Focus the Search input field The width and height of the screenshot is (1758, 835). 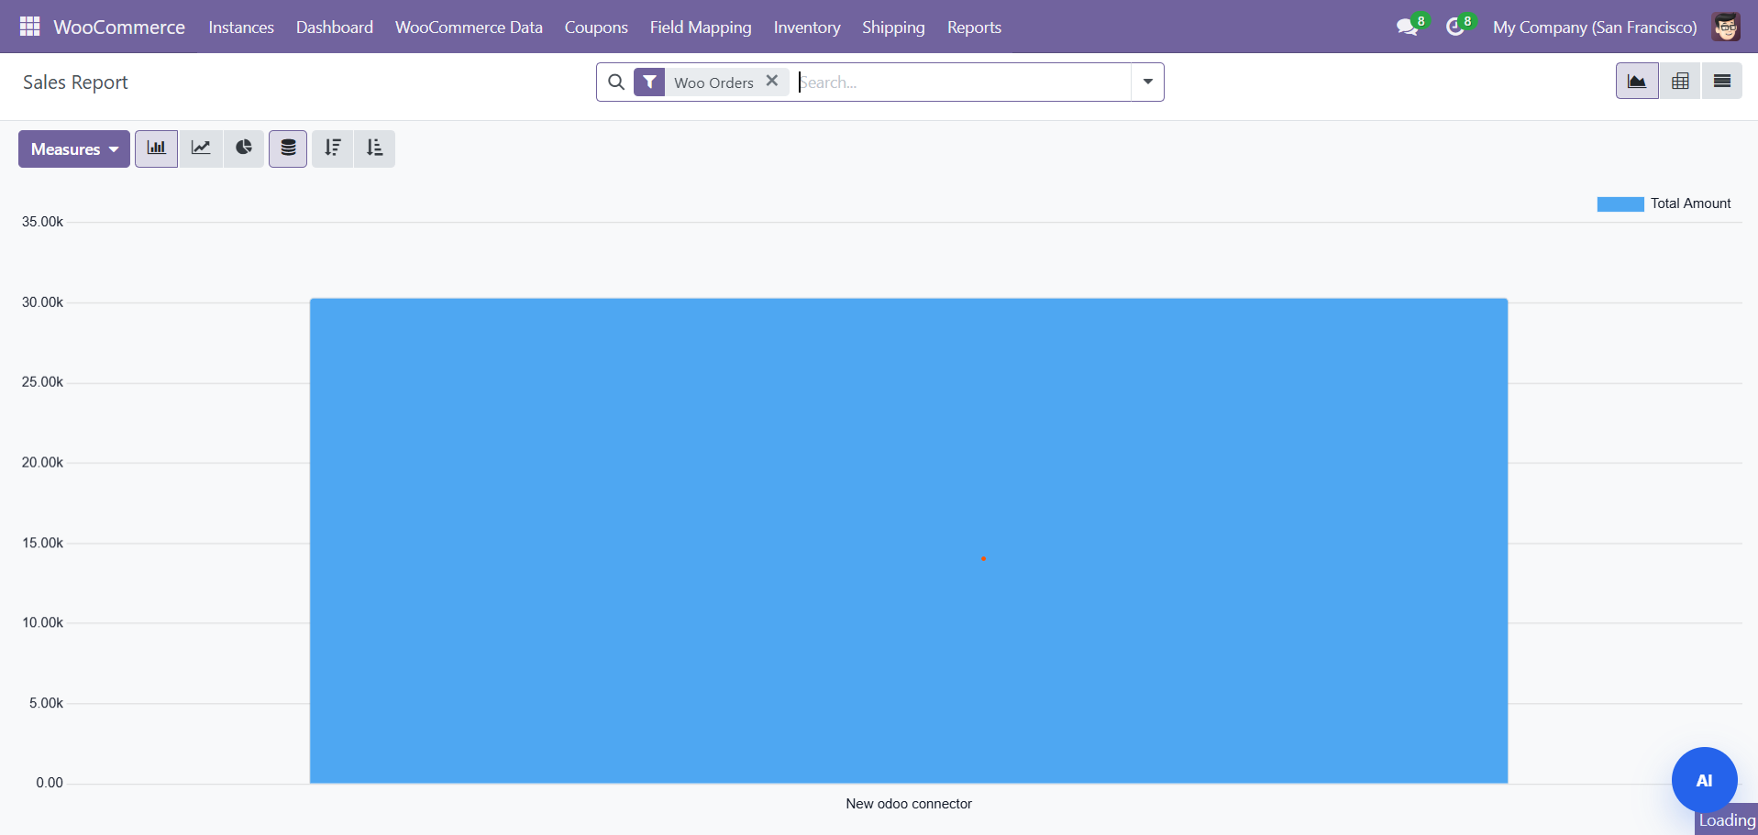963,82
